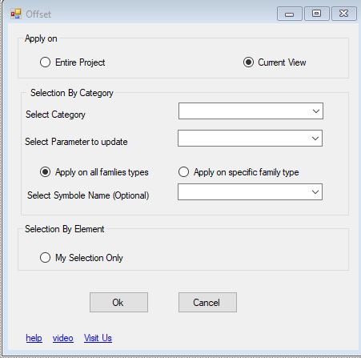Open the video link
Image resolution: width=361 pixels, height=358 pixels.
tap(63, 338)
